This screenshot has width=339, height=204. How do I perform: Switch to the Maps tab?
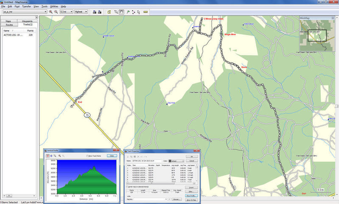pos(8,21)
